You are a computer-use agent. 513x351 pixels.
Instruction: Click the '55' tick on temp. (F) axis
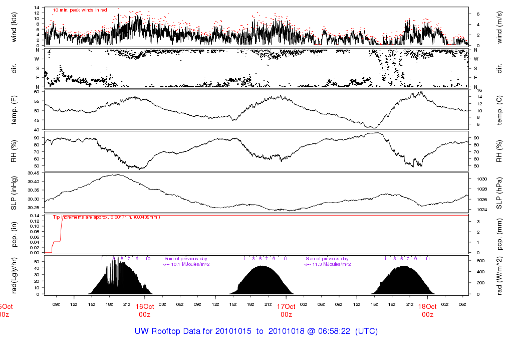(x=37, y=101)
